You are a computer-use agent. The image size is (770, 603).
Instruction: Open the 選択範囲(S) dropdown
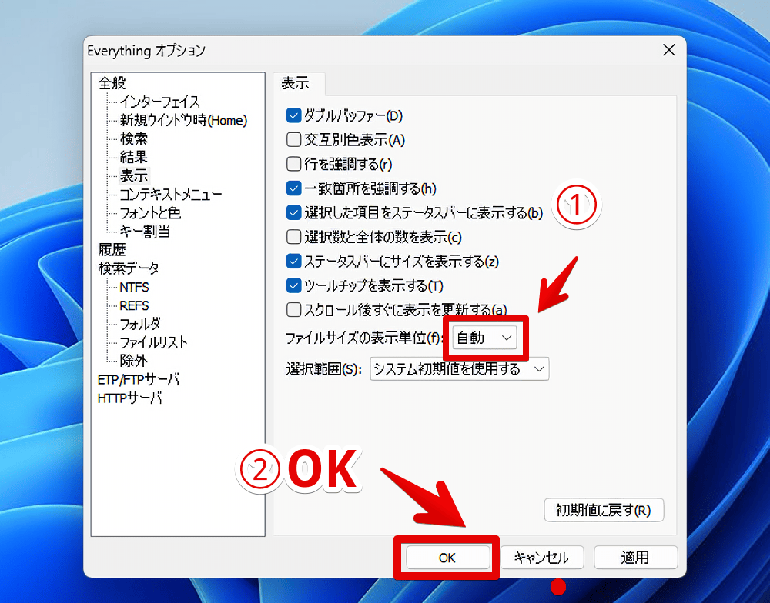coord(459,368)
